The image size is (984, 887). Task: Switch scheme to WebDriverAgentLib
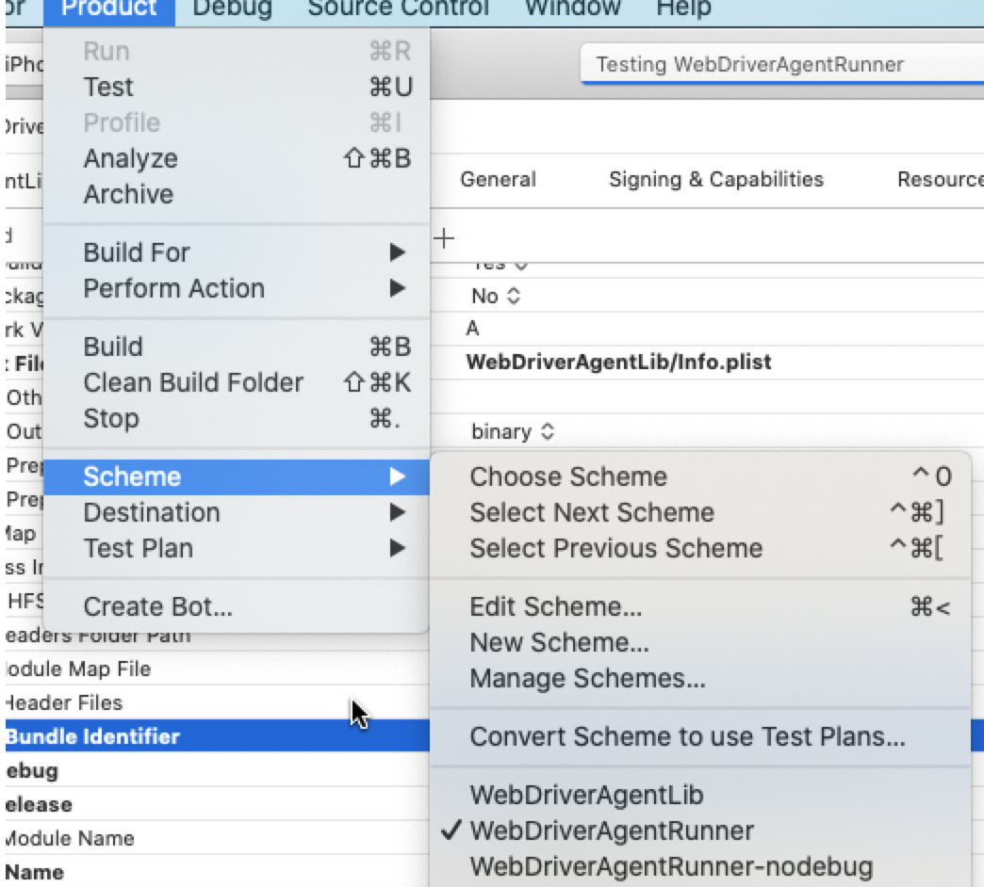pos(586,795)
